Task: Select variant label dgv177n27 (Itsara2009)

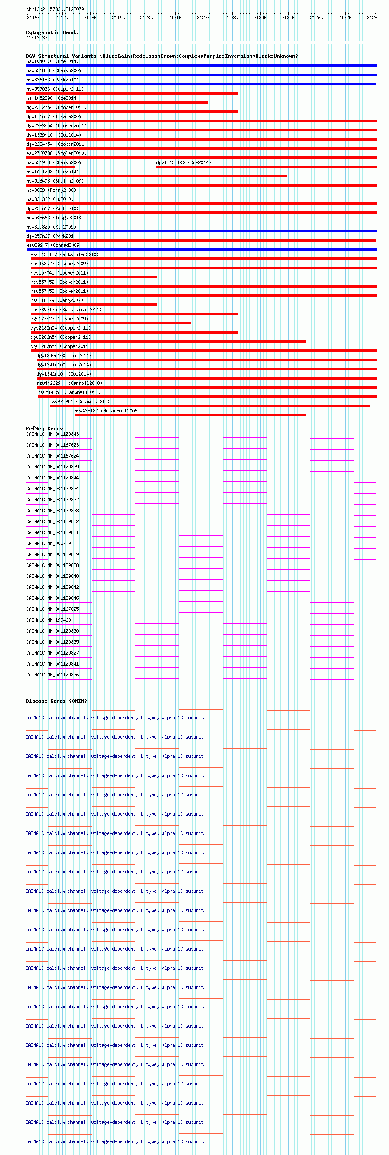Action: click(x=59, y=319)
